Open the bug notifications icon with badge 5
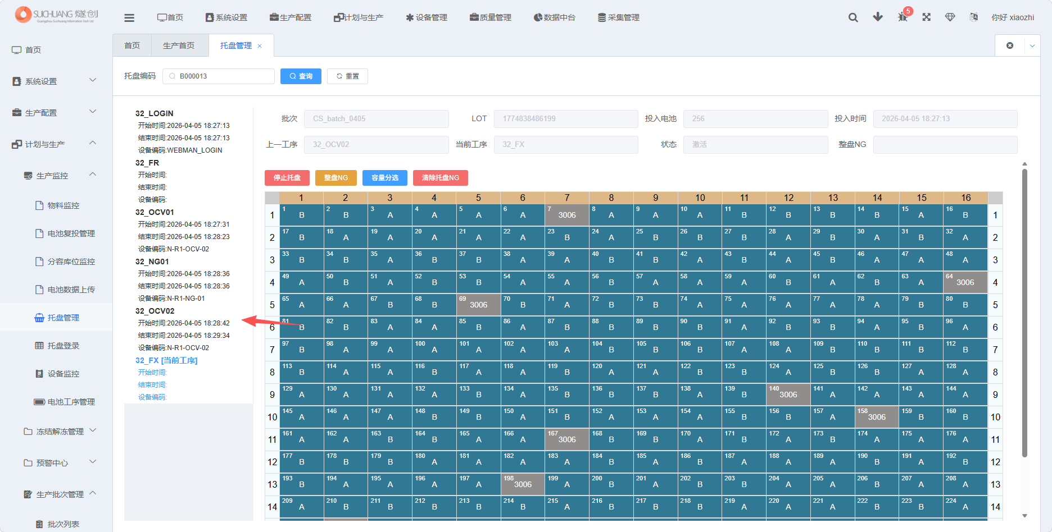The height and width of the screenshot is (532, 1052). [903, 17]
